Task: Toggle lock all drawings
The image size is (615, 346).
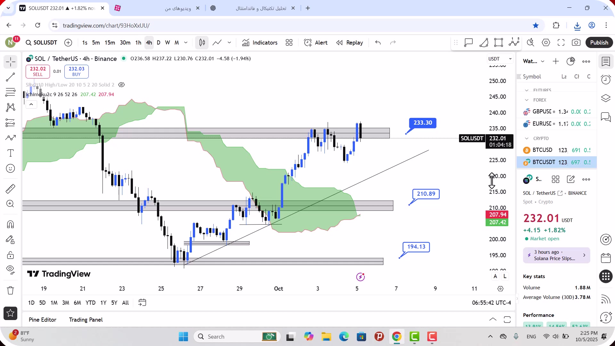Action: pyautogui.click(x=10, y=255)
